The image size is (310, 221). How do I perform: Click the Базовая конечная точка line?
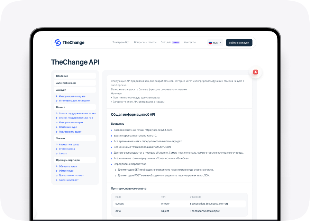click(x=143, y=130)
